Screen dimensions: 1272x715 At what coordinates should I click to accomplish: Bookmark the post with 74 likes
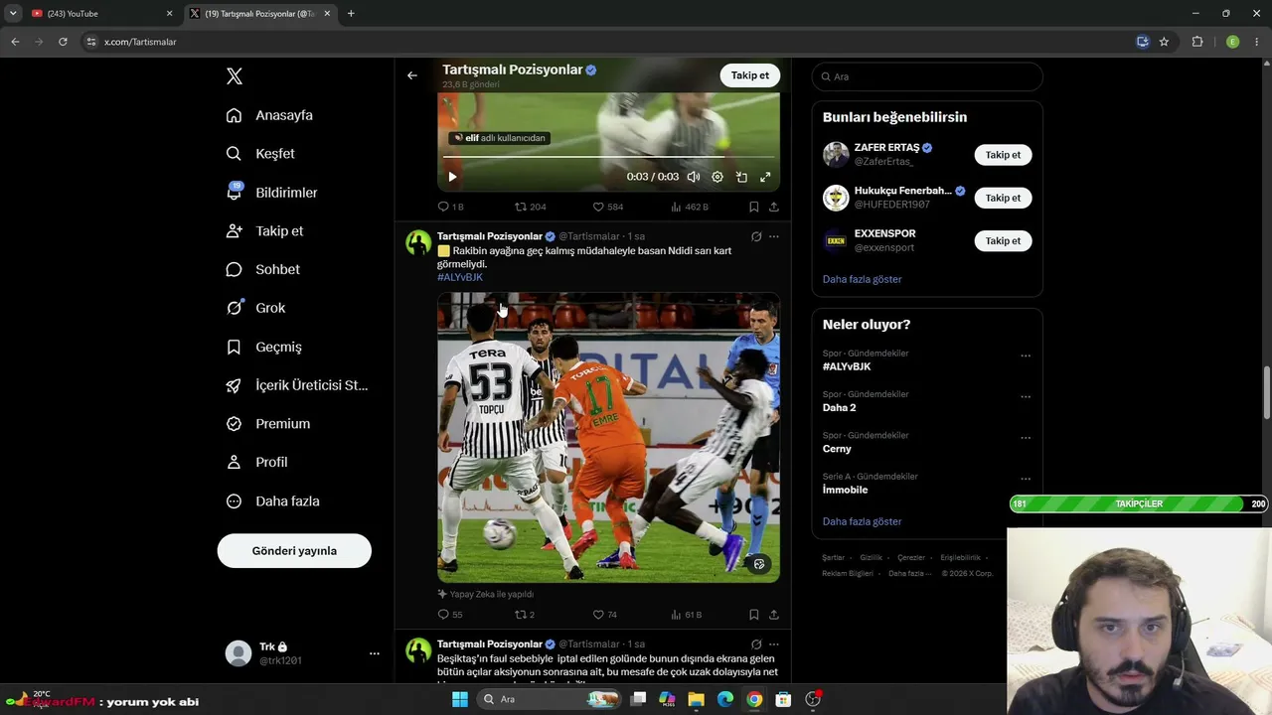(x=754, y=615)
